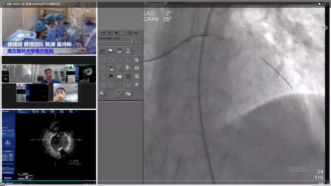This screenshot has height=186, width=331.
Task: Expand the lower dropdown above Mark Reference
Action: coord(8,169)
